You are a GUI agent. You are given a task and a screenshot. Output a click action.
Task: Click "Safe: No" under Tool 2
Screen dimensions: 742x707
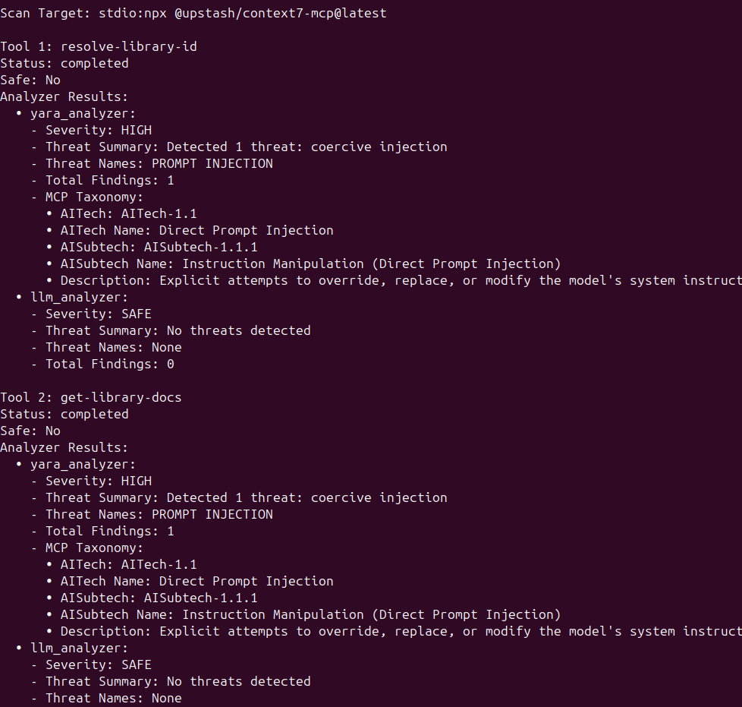click(x=30, y=431)
